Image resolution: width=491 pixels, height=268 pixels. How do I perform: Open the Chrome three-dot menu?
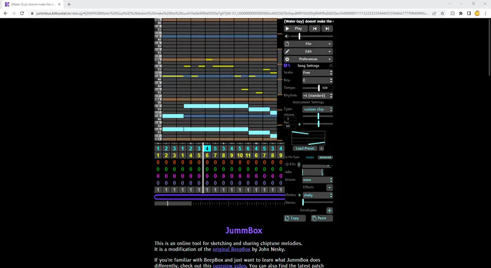pos(486,14)
